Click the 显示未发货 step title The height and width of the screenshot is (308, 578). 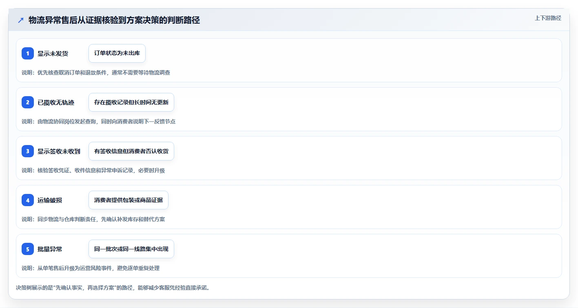tap(53, 53)
